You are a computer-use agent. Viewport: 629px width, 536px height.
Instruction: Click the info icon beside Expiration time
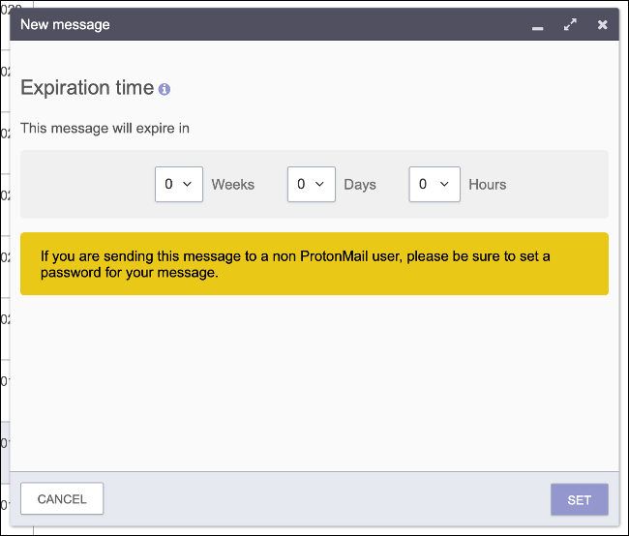(165, 89)
